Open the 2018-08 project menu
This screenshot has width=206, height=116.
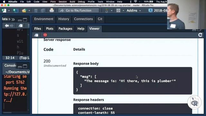click(x=158, y=11)
